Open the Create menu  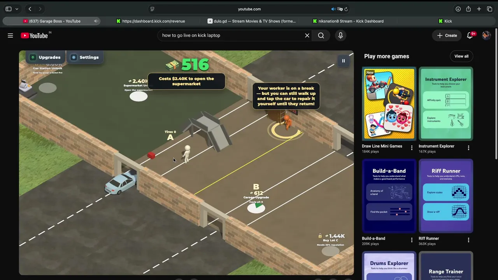[447, 35]
